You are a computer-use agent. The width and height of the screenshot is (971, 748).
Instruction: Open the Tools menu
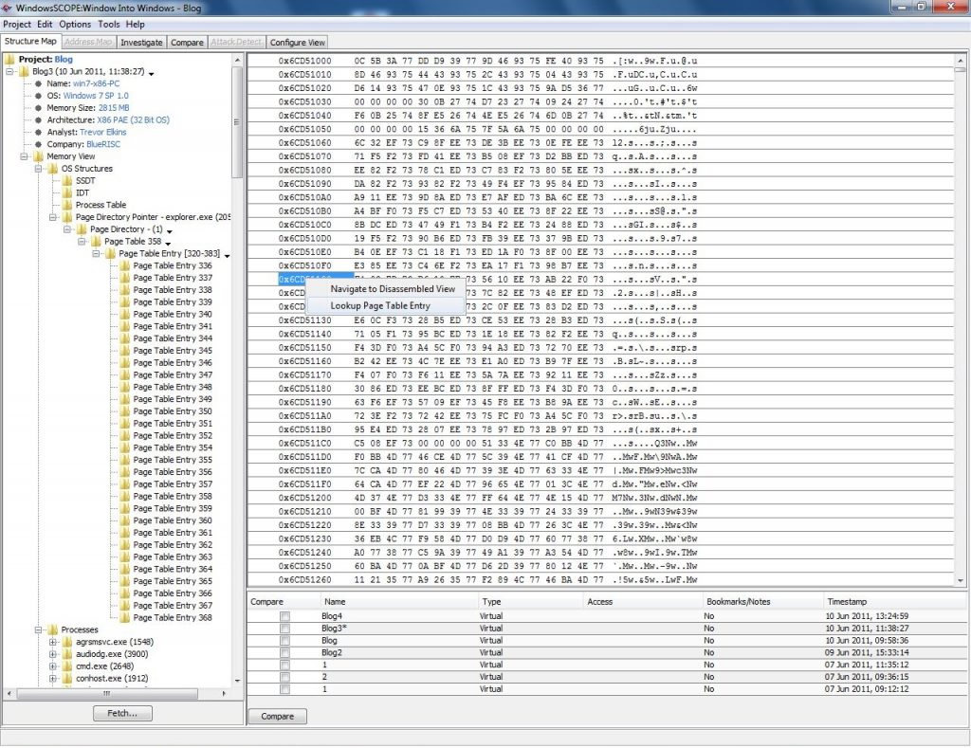[x=108, y=24]
